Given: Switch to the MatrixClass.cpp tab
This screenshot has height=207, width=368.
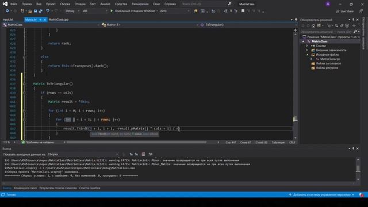Looking at the screenshot, I should (59, 20).
